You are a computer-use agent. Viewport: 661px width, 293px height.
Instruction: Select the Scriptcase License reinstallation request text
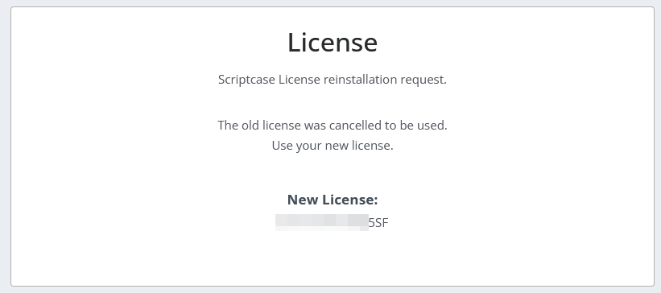(x=333, y=80)
